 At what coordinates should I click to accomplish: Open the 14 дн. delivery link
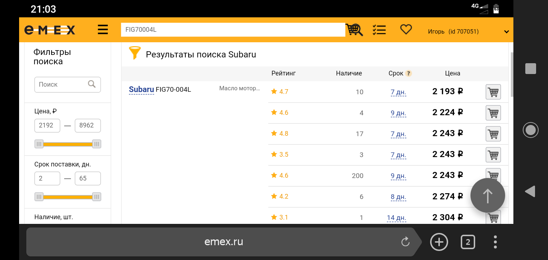pos(397,218)
